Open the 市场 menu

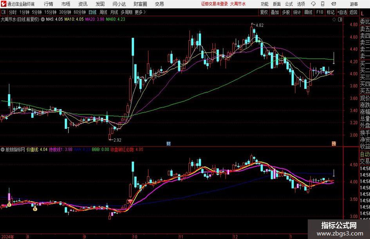click(66, 4)
